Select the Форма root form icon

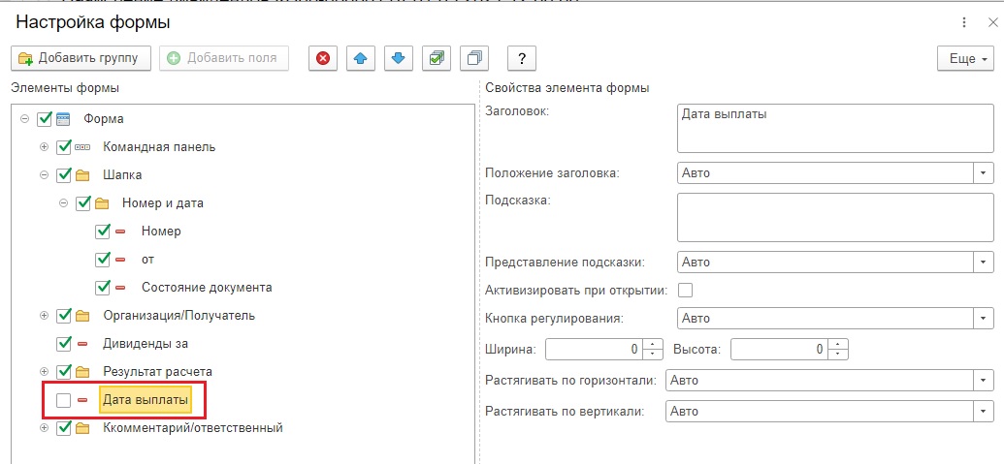(x=63, y=119)
